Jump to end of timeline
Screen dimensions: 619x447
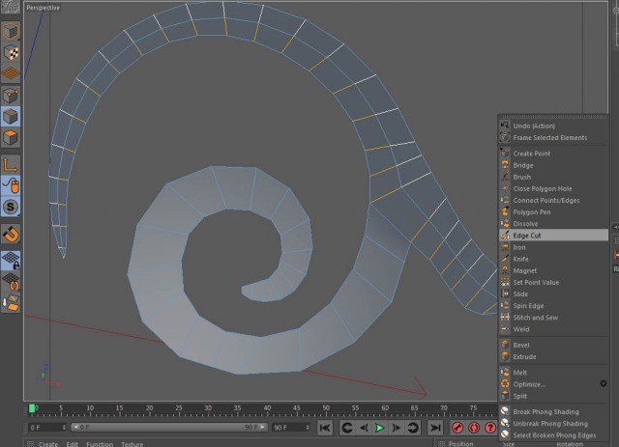[435, 428]
